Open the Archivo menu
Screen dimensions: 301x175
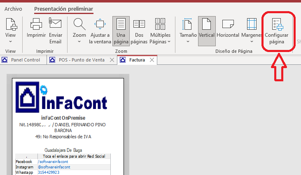[13, 9]
